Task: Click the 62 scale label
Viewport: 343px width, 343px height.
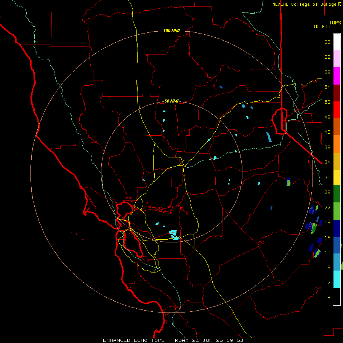Action: coord(327,57)
